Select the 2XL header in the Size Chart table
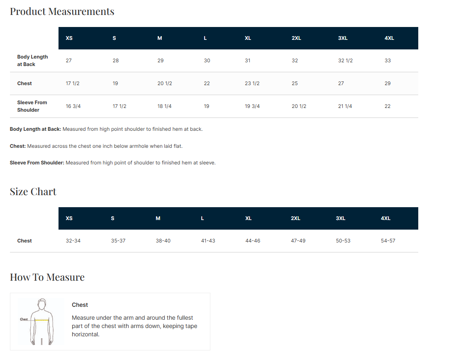The height and width of the screenshot is (355, 461). click(295, 218)
